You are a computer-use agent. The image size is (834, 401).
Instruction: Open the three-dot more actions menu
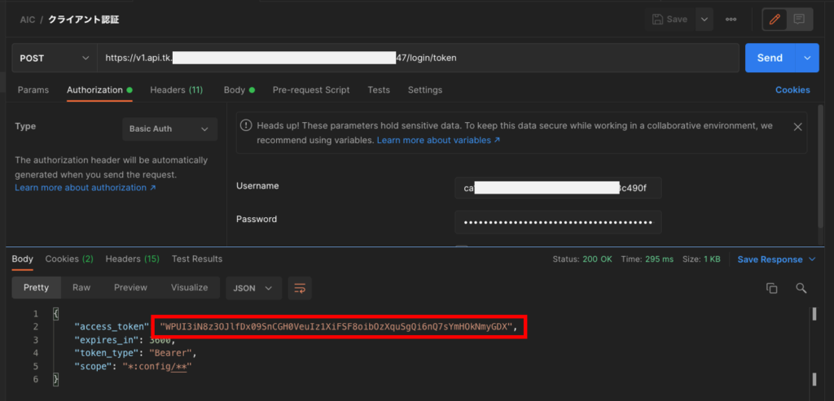pyautogui.click(x=731, y=19)
